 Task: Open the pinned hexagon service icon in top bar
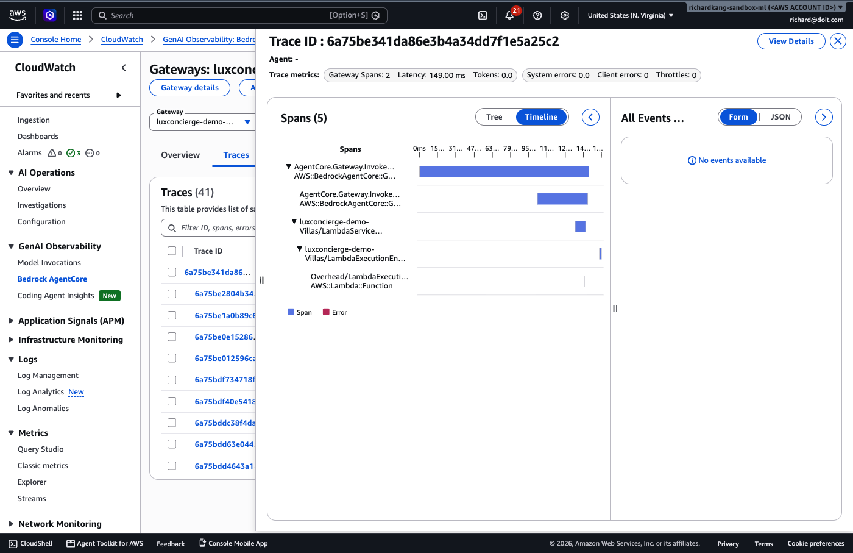coord(50,15)
